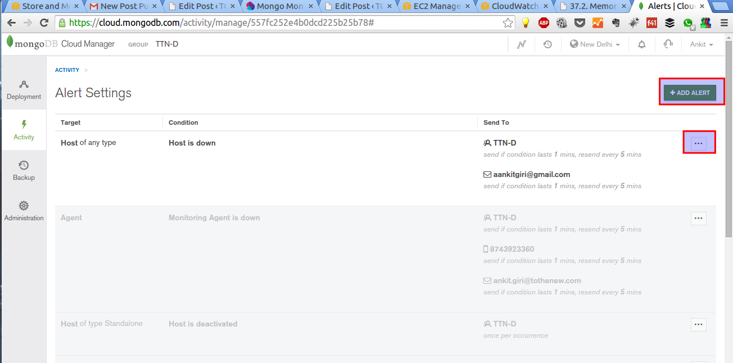
Task: Click the support headset icon
Action: 668,44
